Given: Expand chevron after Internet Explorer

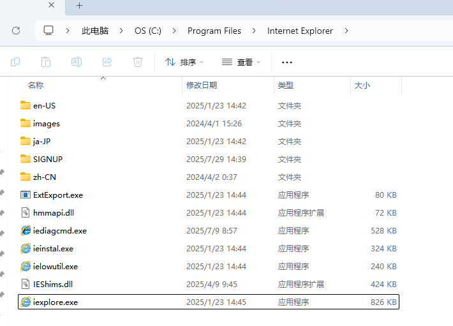Looking at the screenshot, I should (346, 31).
